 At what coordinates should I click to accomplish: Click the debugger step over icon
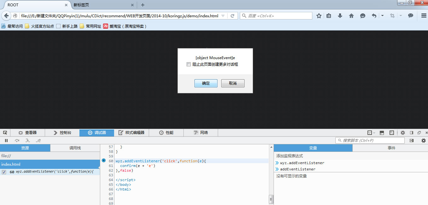coord(17,141)
